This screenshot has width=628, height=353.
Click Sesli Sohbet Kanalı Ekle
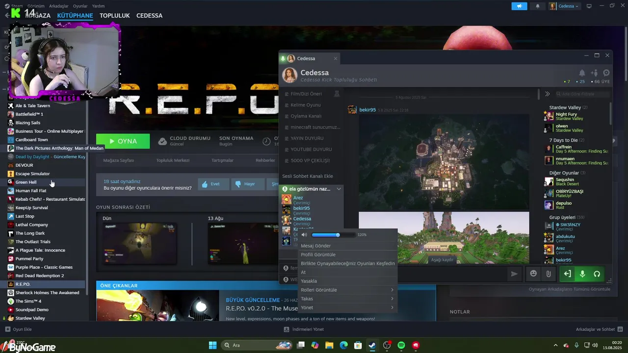coord(308,176)
